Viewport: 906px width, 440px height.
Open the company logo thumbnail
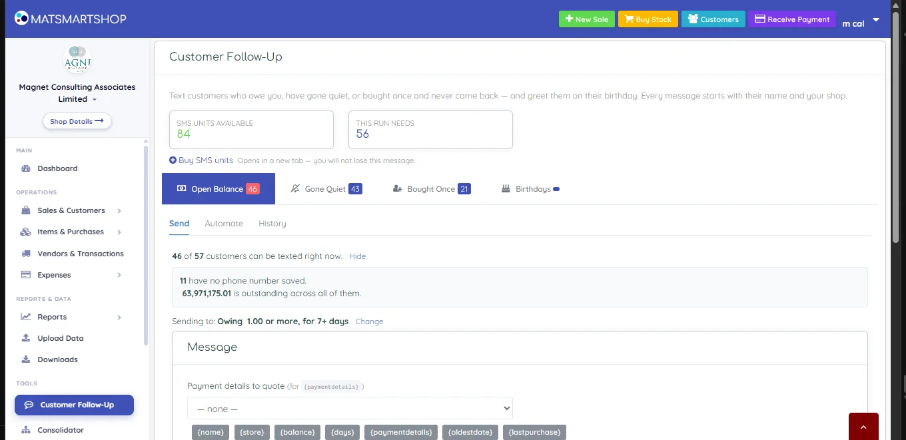coord(77,61)
